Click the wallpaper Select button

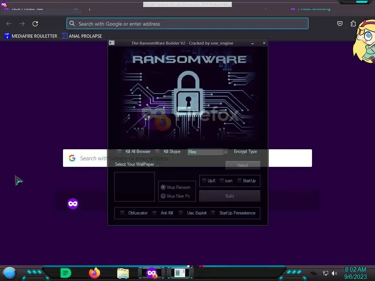point(243,165)
